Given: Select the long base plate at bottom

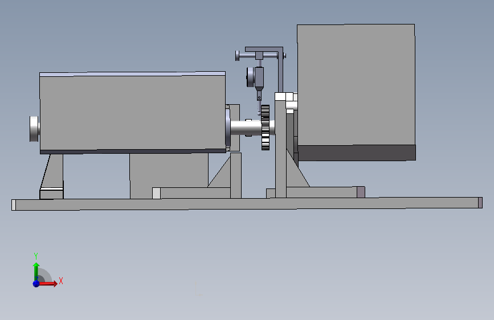Looking at the screenshot, I should click(247, 204).
